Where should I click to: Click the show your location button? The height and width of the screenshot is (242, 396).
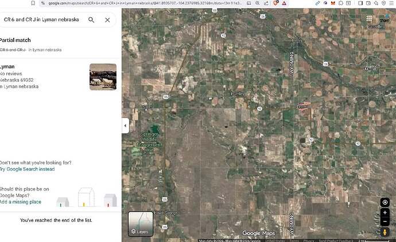pos(385,202)
